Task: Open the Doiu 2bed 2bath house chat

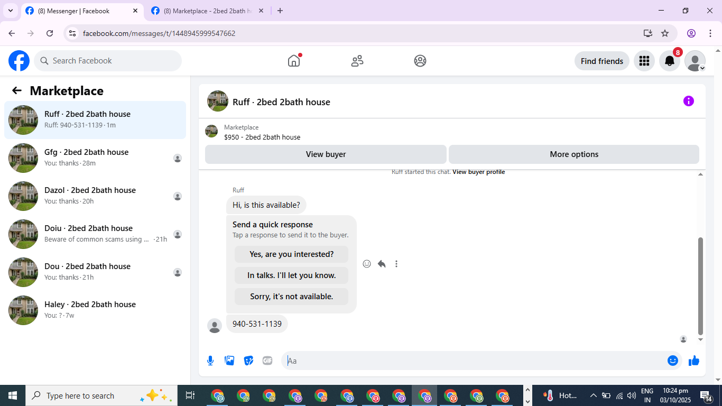Action: (x=95, y=234)
